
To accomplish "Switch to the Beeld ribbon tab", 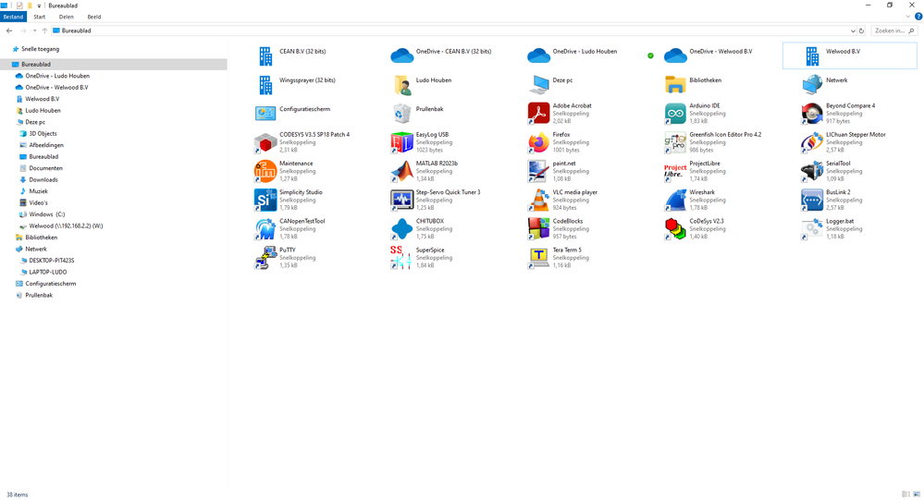I will [94, 17].
